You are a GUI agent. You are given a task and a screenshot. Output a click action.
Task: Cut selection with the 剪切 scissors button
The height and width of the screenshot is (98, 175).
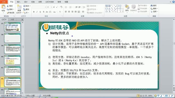pyautogui.click(x=10, y=6)
